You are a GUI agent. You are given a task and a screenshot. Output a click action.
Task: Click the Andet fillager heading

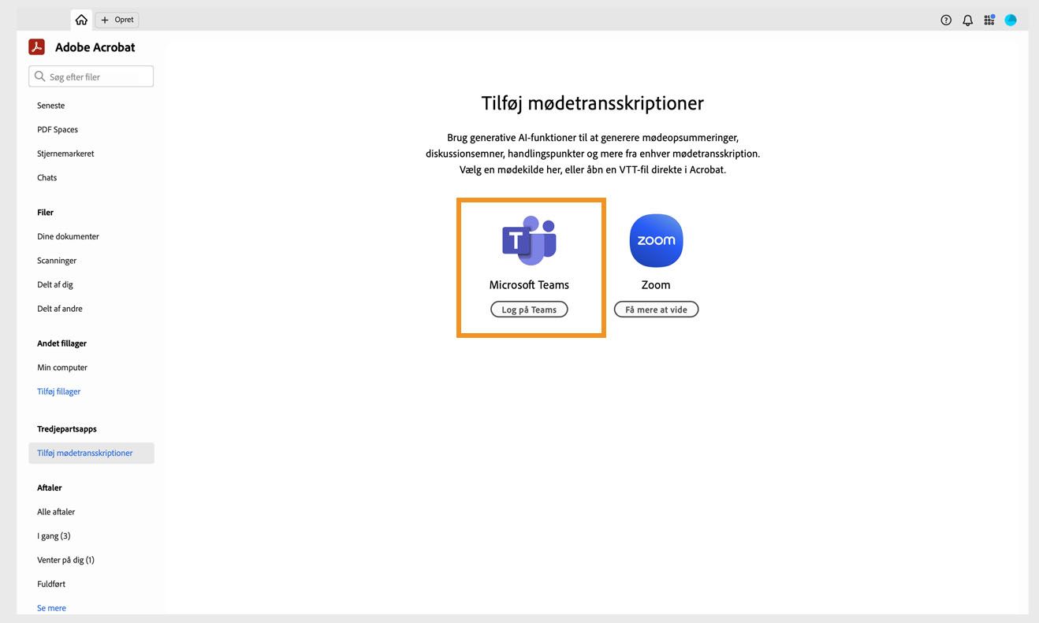[x=61, y=343]
